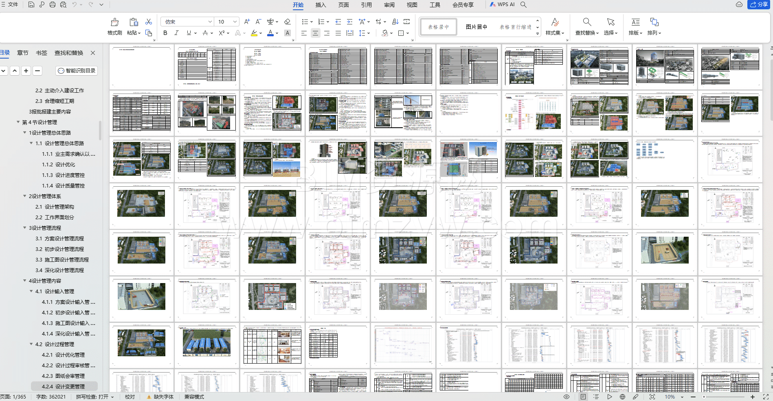Open the Review (审阅) ribbon tab
Viewport: 773px width, 401px height.
[x=389, y=4]
